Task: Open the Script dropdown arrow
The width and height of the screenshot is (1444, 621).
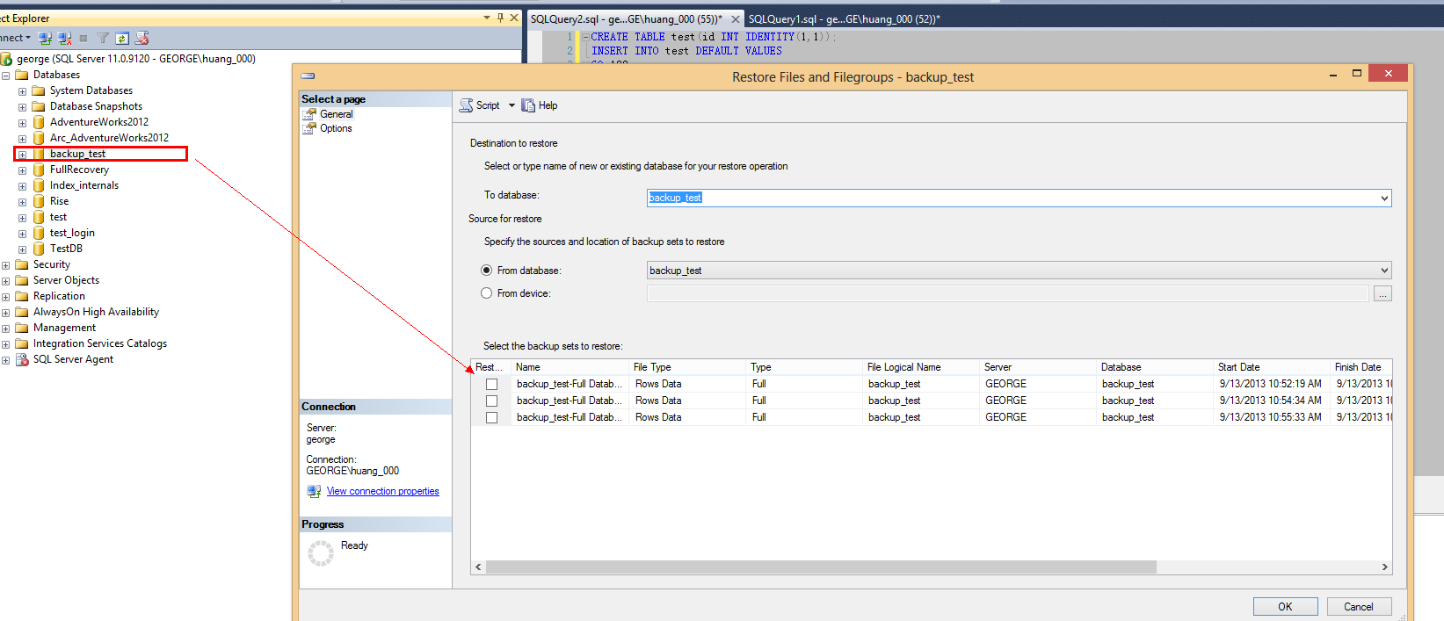Action: click(x=512, y=105)
